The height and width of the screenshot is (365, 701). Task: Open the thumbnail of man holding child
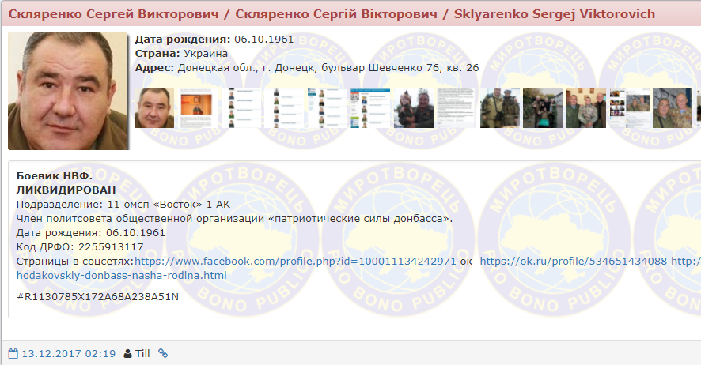[x=415, y=108]
